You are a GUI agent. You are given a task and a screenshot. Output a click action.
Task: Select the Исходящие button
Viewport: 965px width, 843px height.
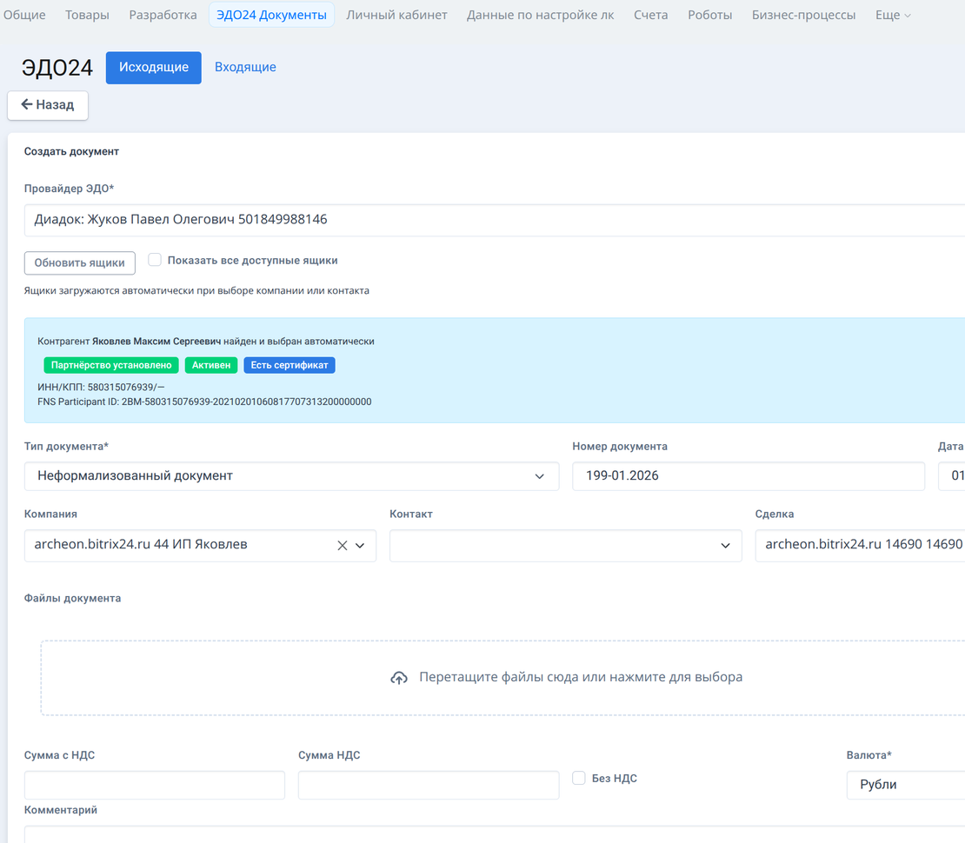(154, 68)
